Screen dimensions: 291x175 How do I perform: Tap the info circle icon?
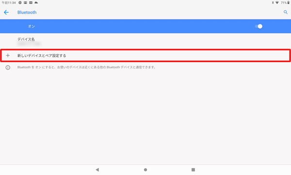pos(8,67)
